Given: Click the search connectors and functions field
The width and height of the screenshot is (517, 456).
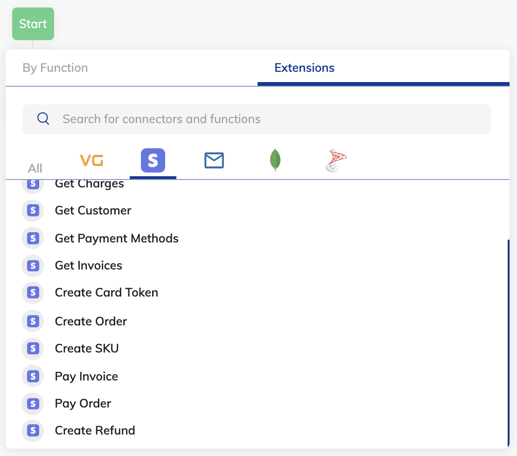Looking at the screenshot, I should click(257, 119).
